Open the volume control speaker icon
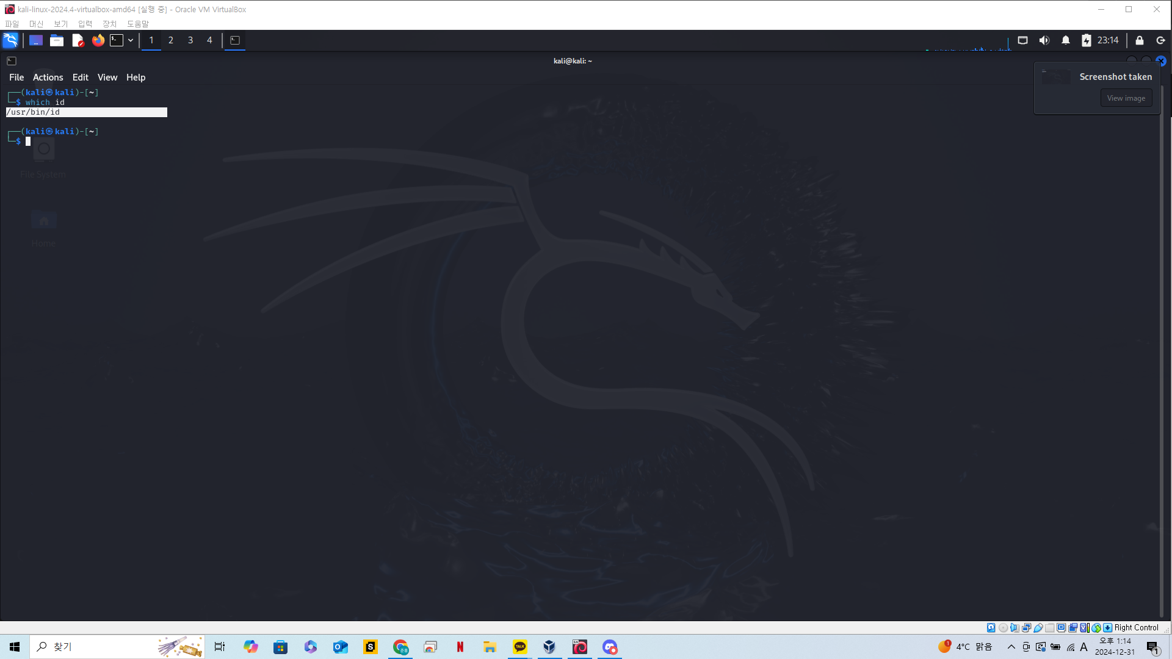 point(1044,40)
